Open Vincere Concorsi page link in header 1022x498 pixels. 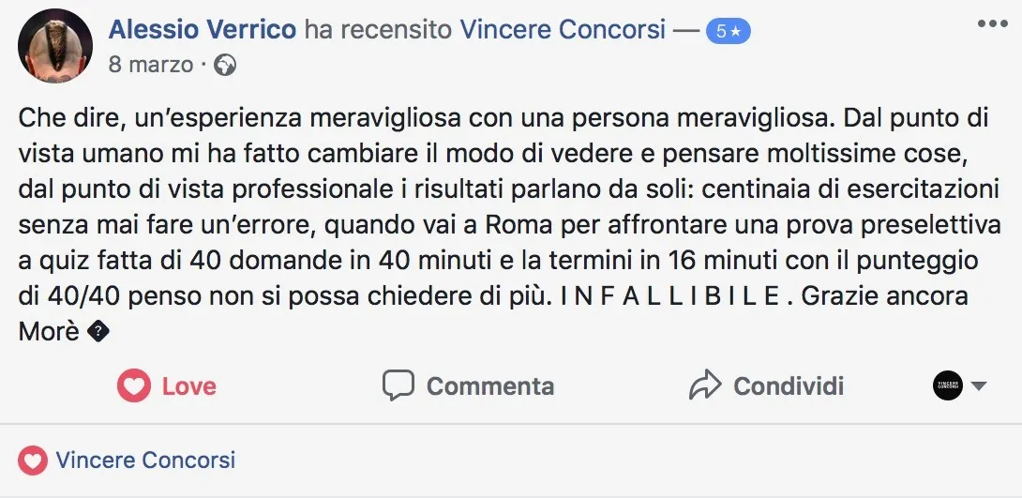point(563,29)
